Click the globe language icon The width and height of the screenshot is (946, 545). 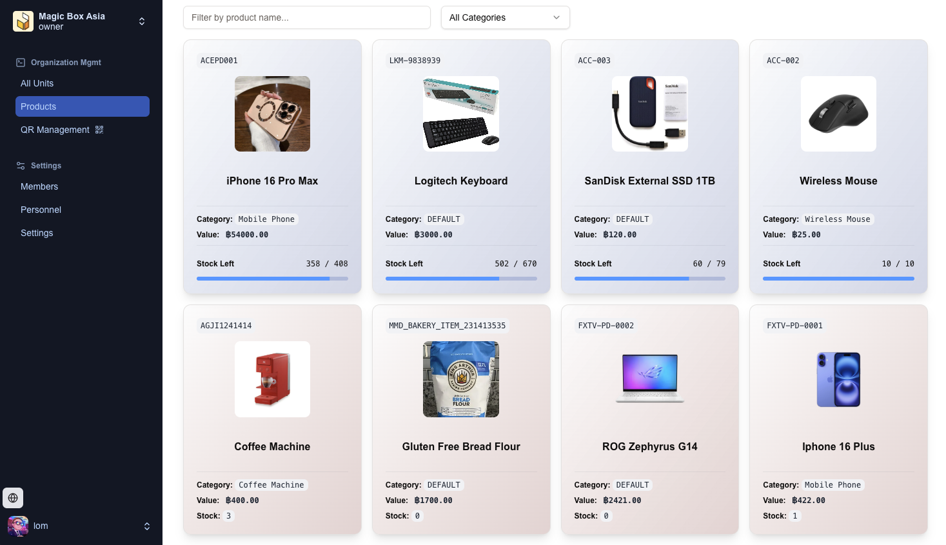(13, 498)
